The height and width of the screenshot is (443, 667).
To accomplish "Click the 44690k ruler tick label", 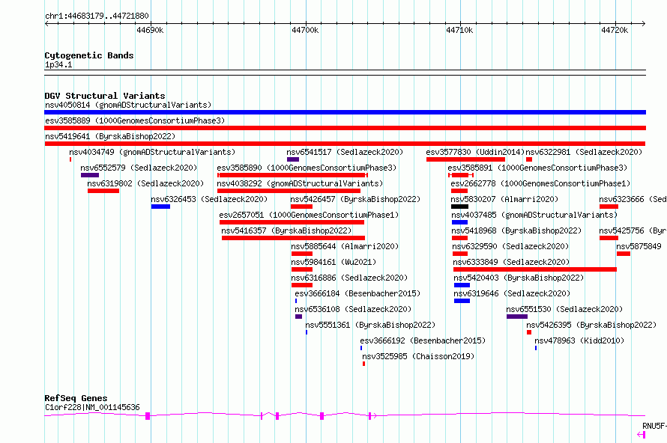I will coord(150,30).
